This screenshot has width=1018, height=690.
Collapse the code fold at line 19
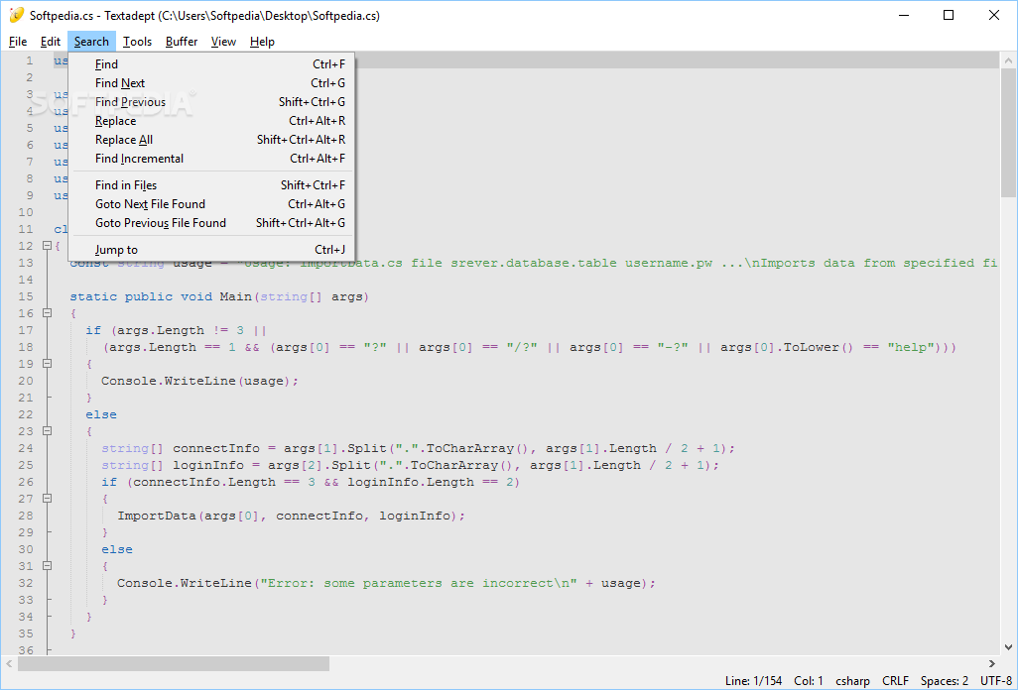pyautogui.click(x=47, y=364)
